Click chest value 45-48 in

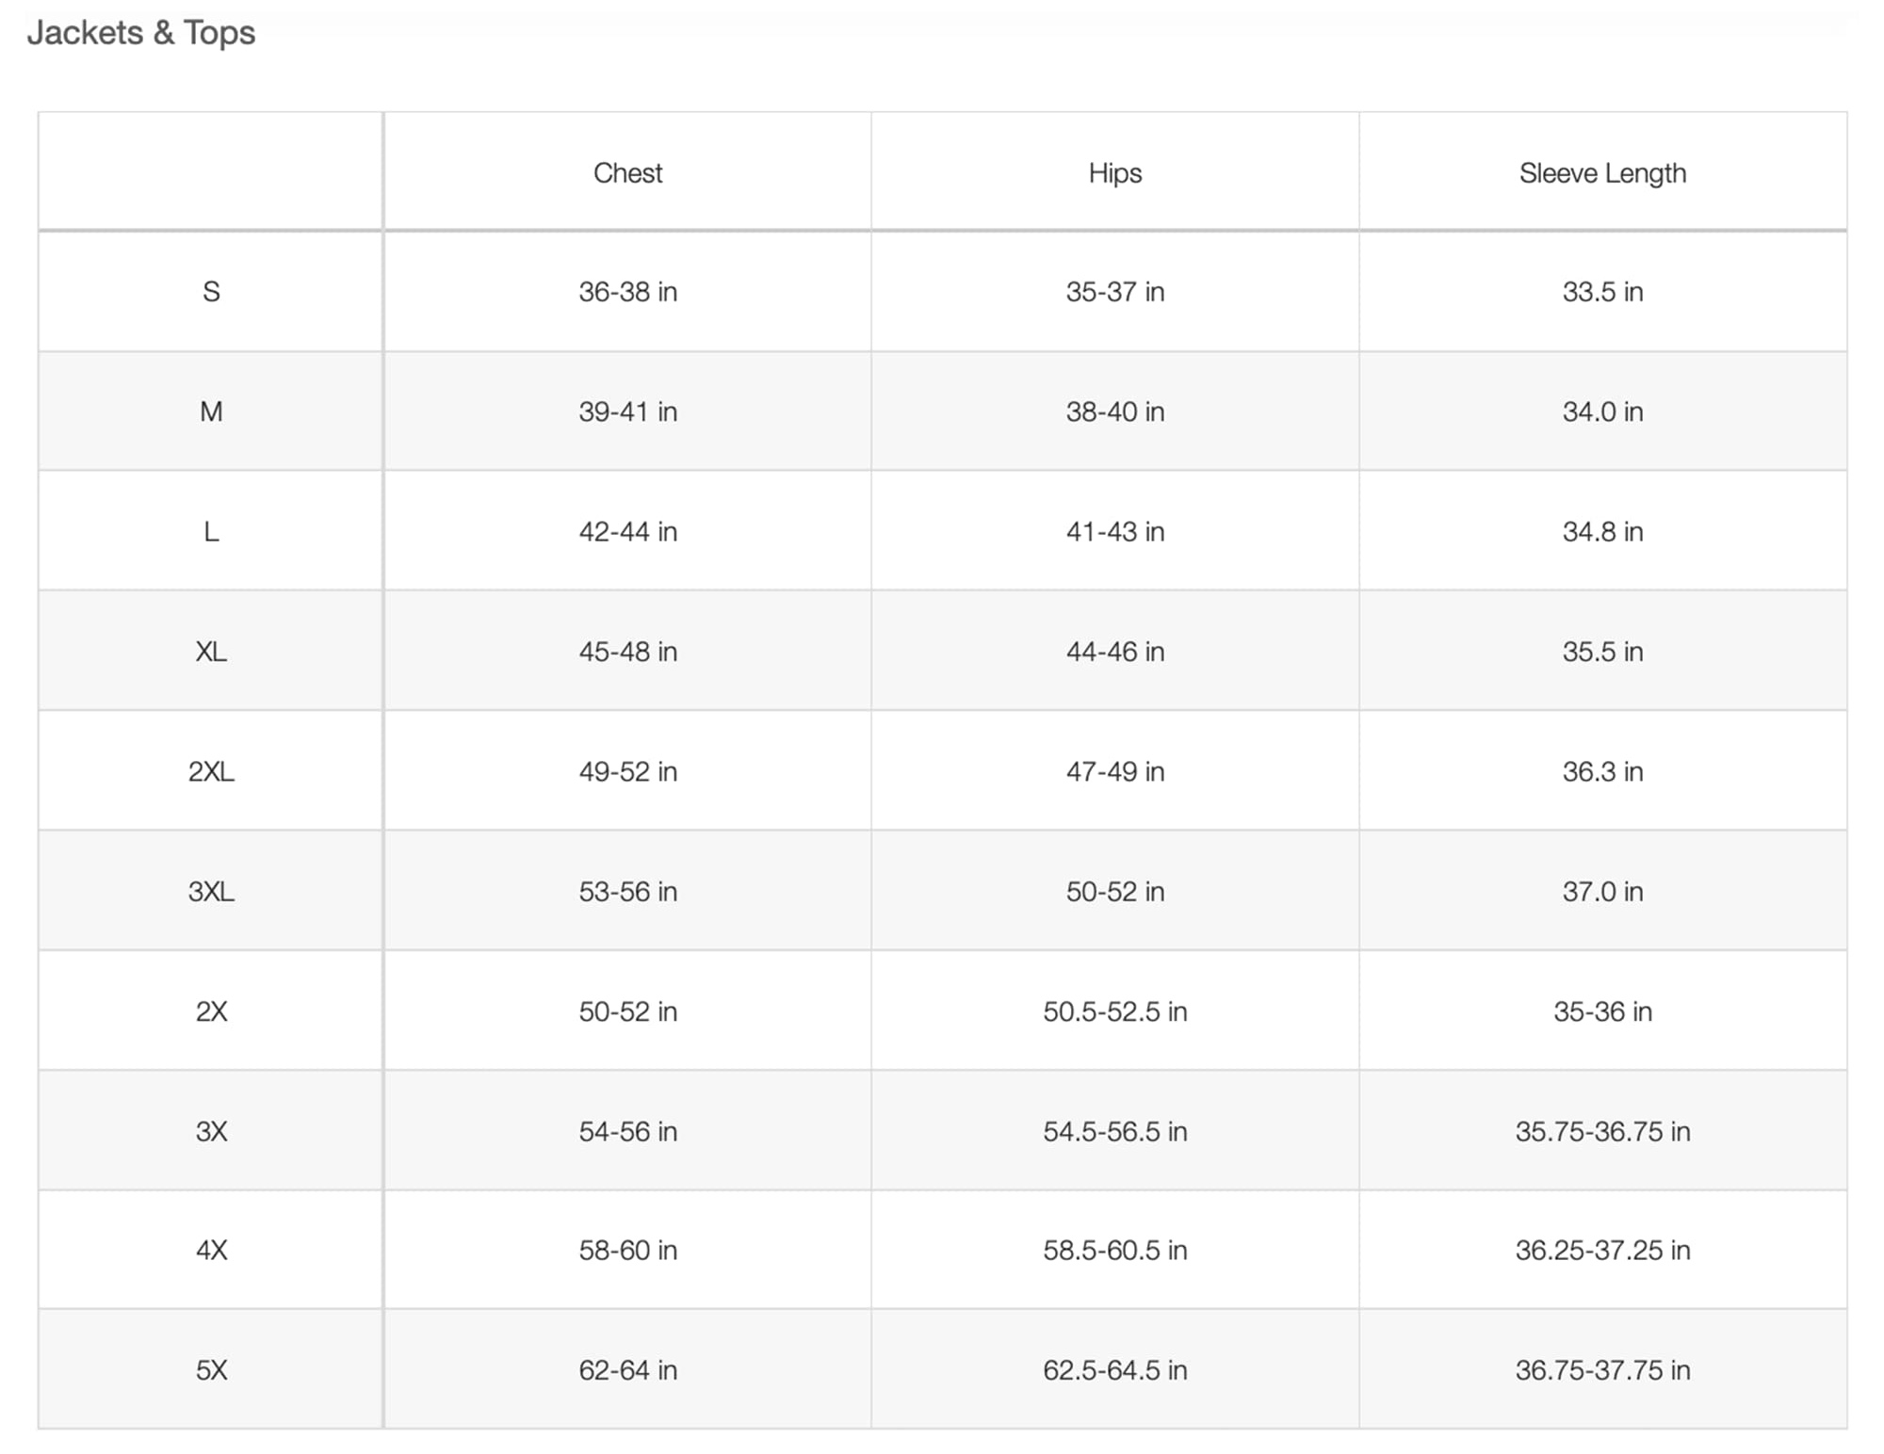[x=627, y=652]
